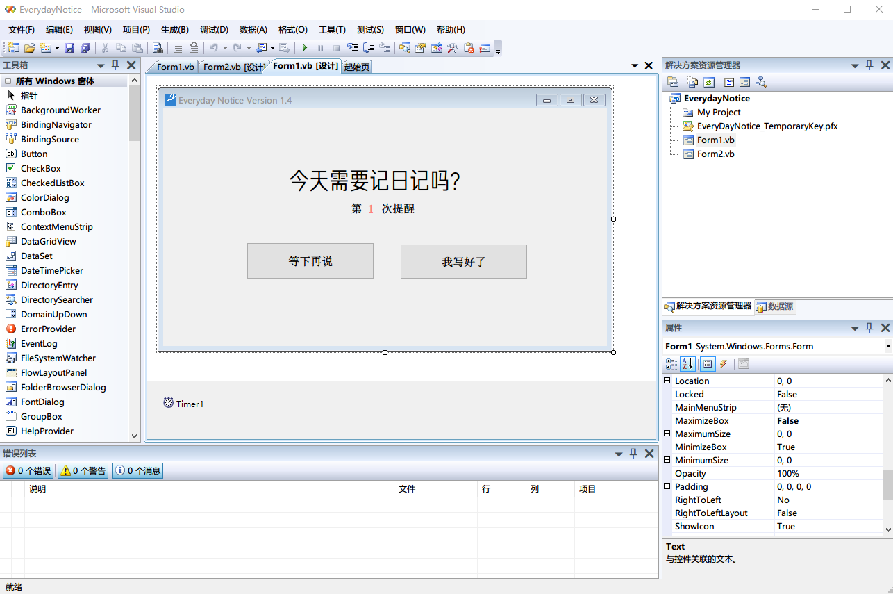The width and height of the screenshot is (893, 594).
Task: Click Show All Files icon
Action: pos(692,82)
